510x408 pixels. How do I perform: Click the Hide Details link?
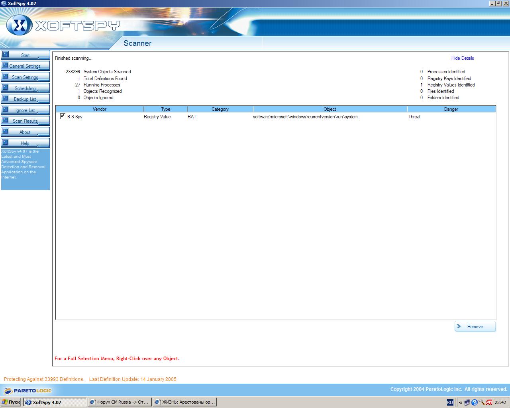coord(463,58)
